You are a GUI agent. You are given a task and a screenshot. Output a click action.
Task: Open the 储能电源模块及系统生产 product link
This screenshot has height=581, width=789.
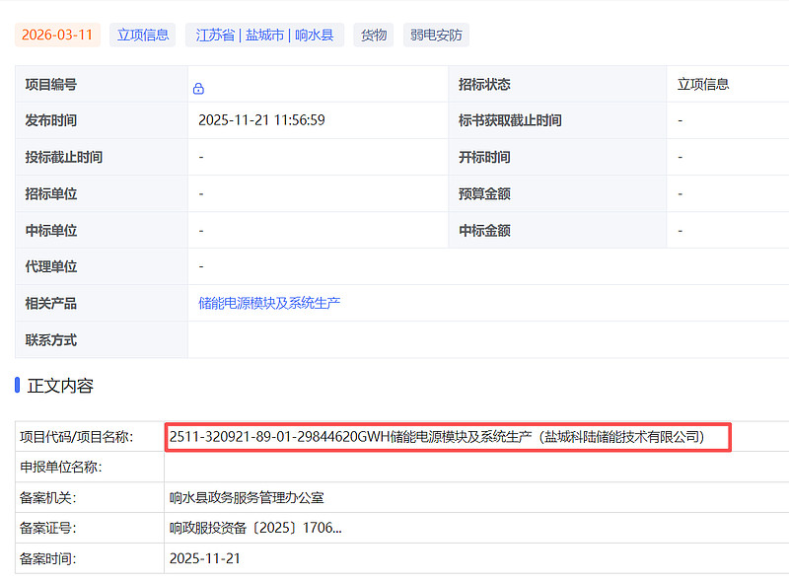(x=269, y=303)
